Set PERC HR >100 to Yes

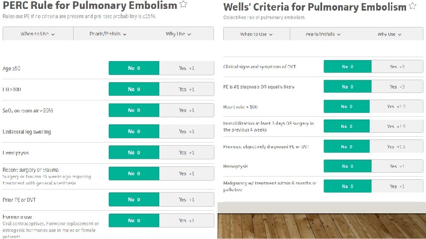pyautogui.click(x=187, y=89)
